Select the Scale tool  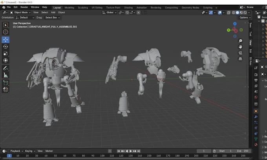[5, 53]
